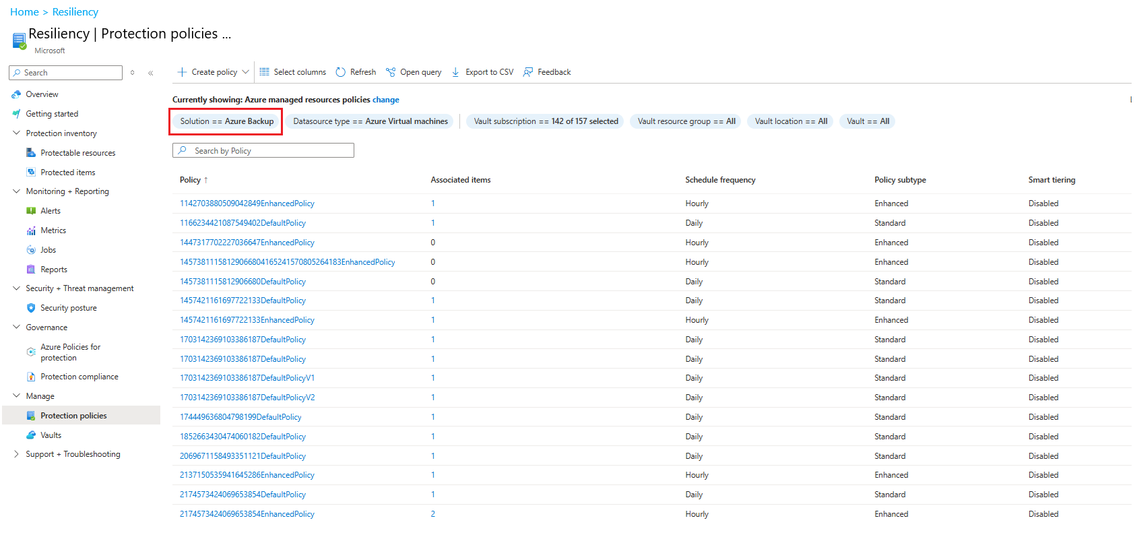1135x535 pixels.
Task: Click the Protection policies icon in the sidebar
Action: coord(31,416)
